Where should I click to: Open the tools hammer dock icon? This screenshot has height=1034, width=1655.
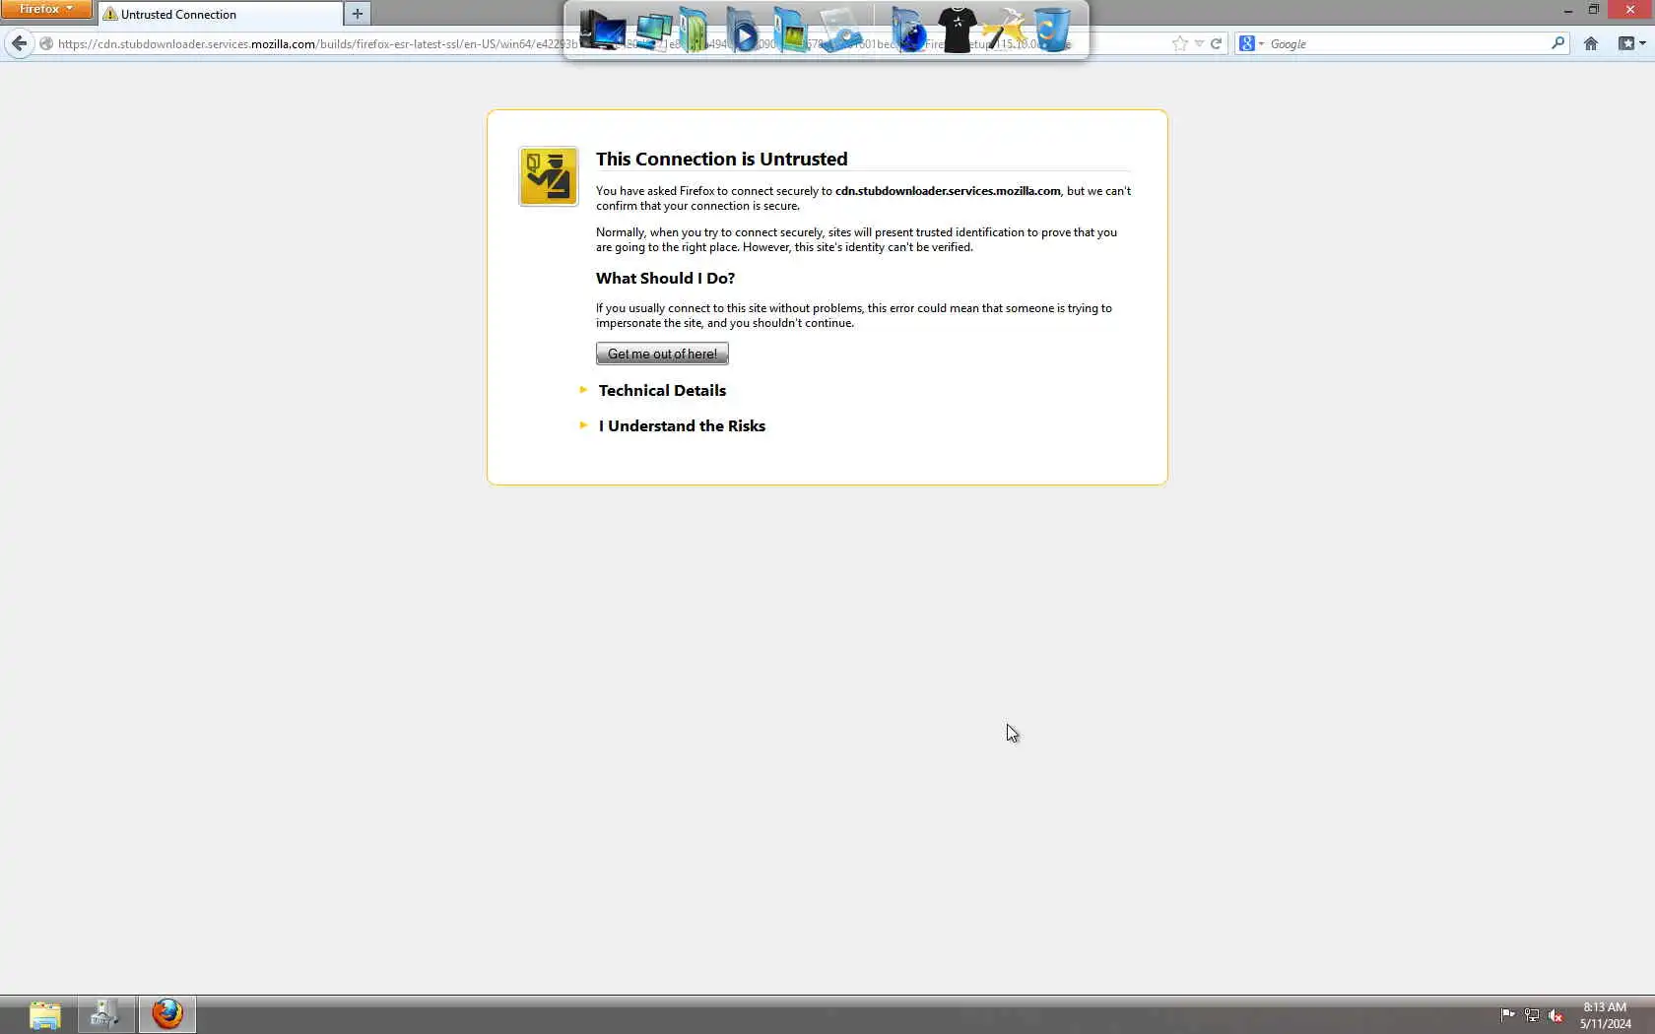[1005, 31]
